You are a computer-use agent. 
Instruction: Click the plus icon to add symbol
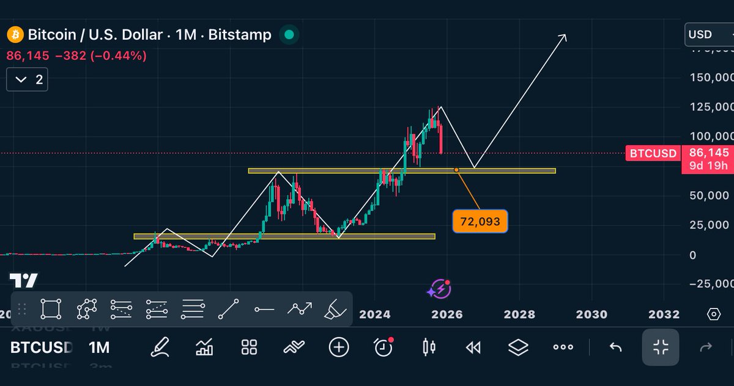pos(339,347)
